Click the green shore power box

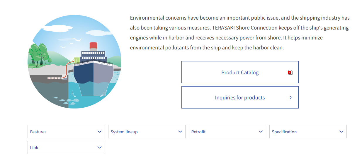pos(77,60)
